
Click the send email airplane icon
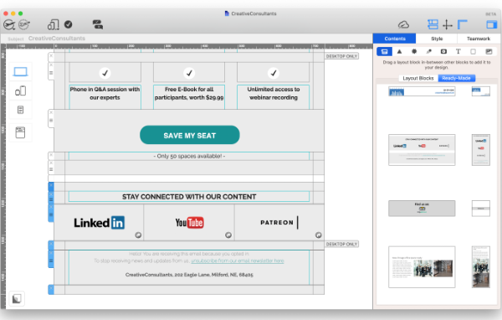[9, 24]
